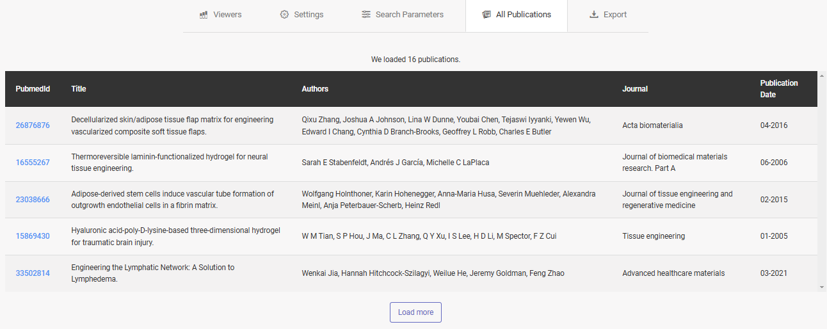Click the Title column header
The image size is (827, 329).
[79, 89]
